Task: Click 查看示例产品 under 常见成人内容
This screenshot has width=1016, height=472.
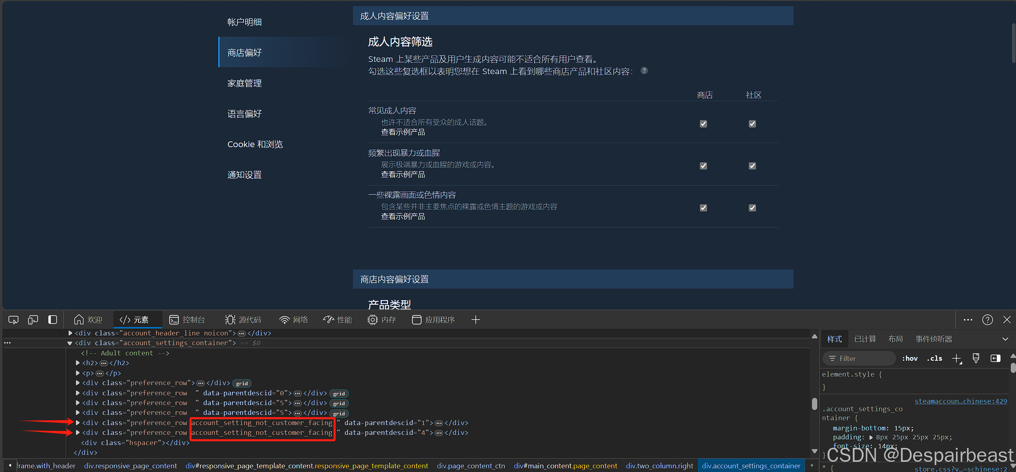Action: [403, 132]
